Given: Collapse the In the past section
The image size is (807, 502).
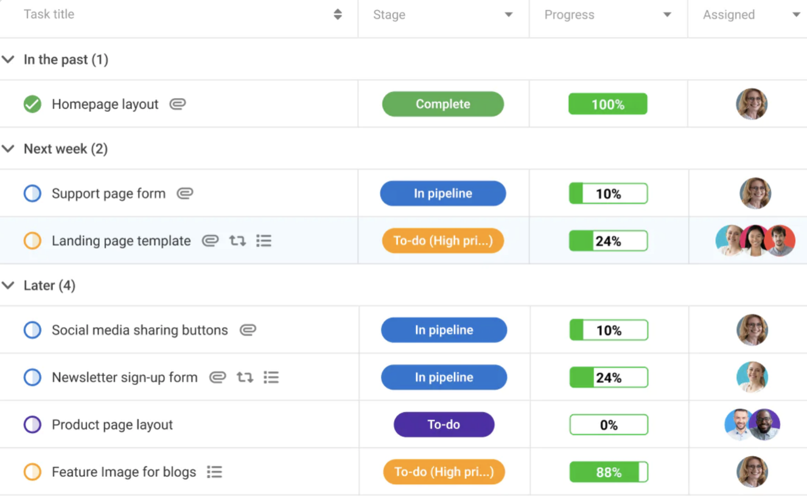Looking at the screenshot, I should (8, 59).
